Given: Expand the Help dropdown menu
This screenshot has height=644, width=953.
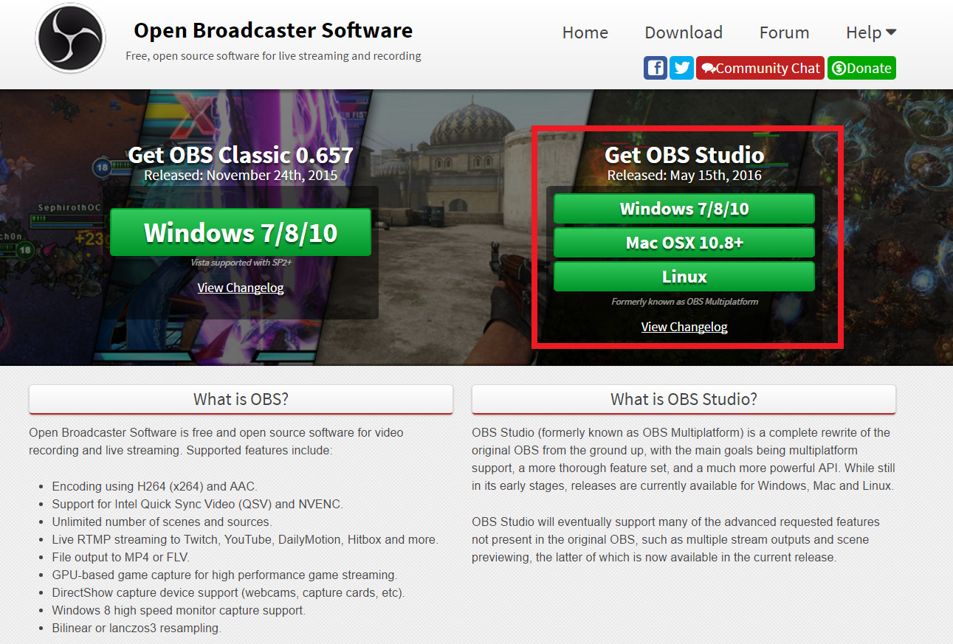Looking at the screenshot, I should 871,32.
